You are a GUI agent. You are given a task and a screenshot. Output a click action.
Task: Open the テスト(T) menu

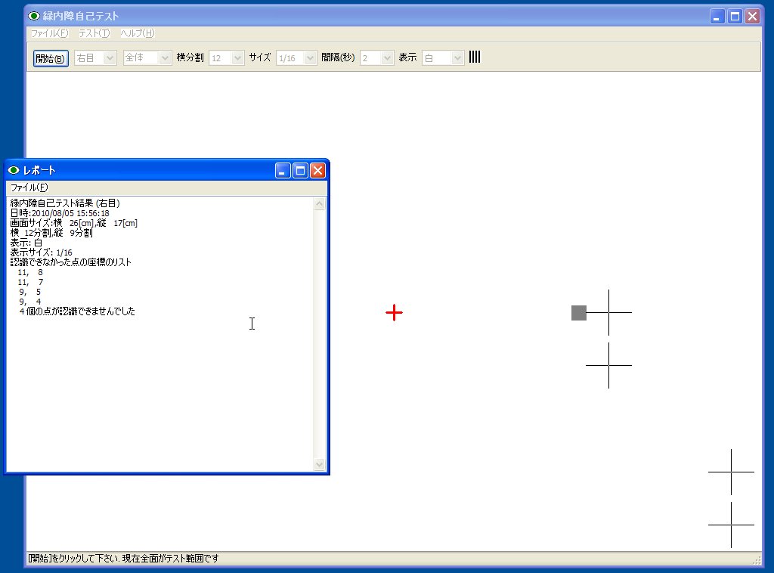pos(94,33)
